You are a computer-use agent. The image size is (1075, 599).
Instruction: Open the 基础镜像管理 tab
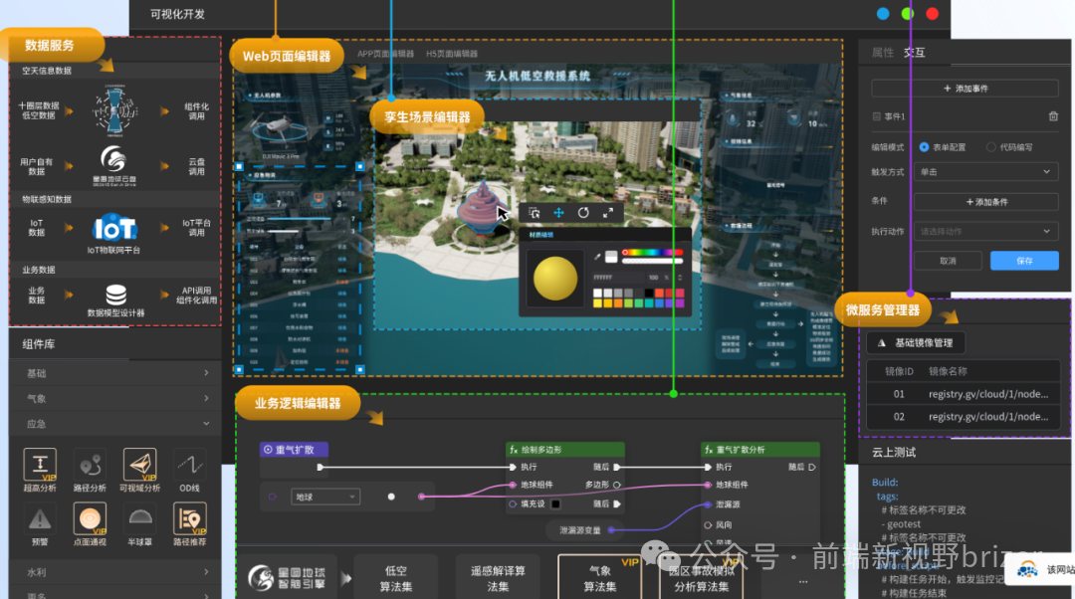pyautogui.click(x=916, y=342)
